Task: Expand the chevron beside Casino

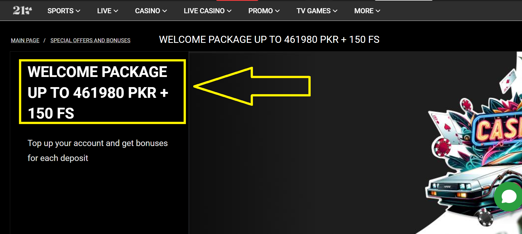Action: pos(165,11)
